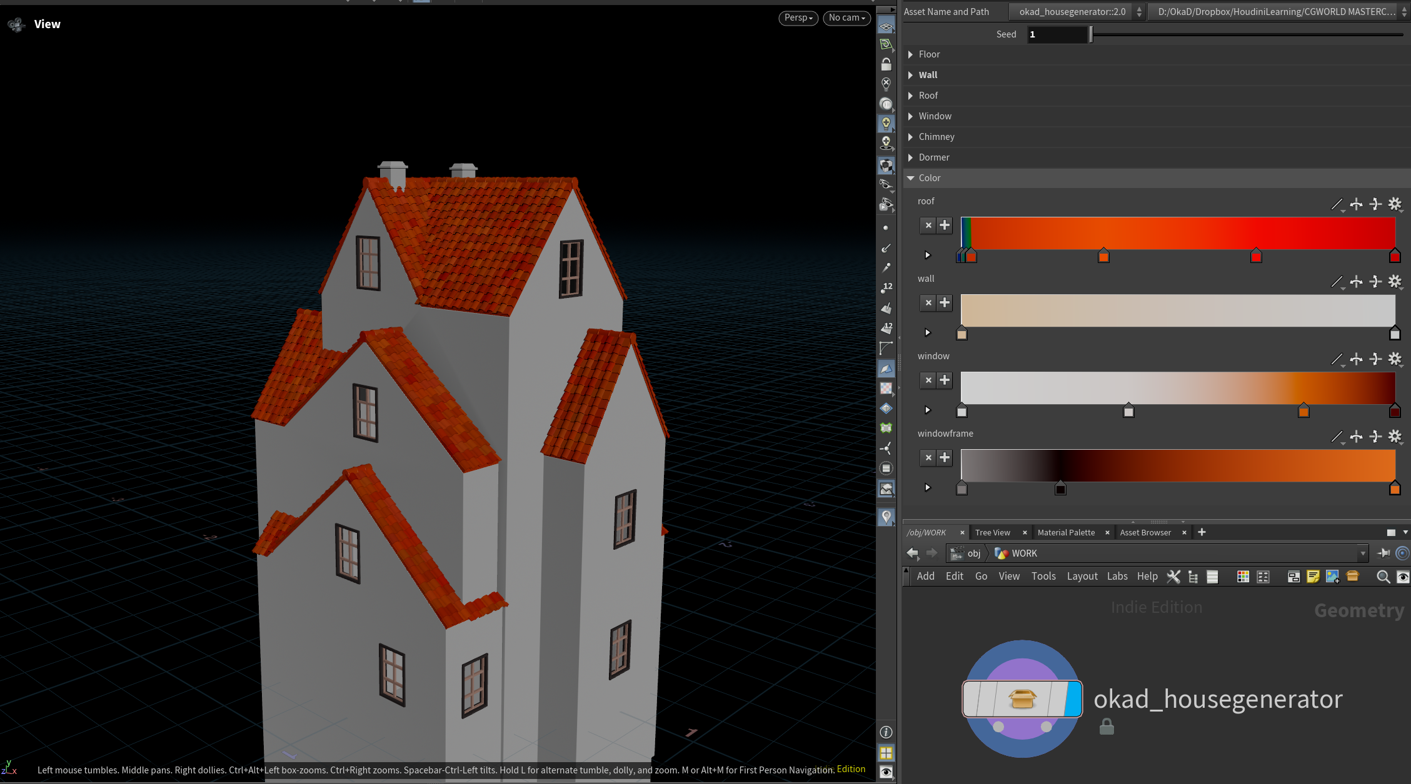
Task: Click the X button to remove window ramp point
Action: coord(928,380)
